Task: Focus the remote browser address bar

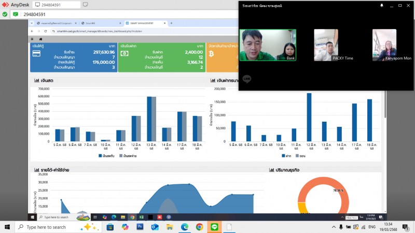Action: pos(143,31)
